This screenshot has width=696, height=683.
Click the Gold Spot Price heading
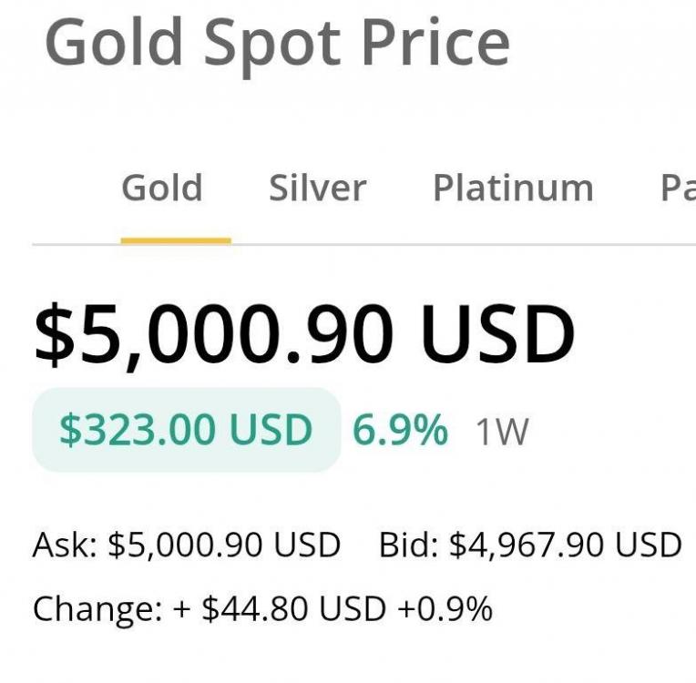pos(278,43)
